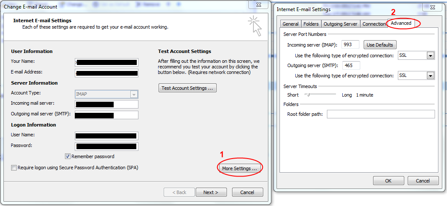Click Test Account Settings button

187,88
